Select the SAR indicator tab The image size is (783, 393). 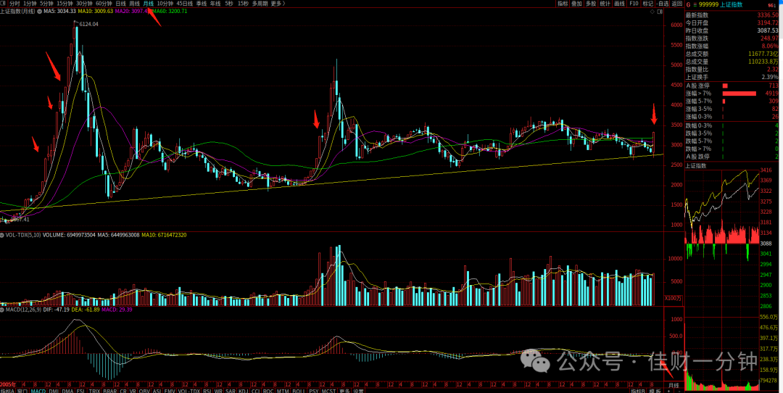pyautogui.click(x=231, y=390)
